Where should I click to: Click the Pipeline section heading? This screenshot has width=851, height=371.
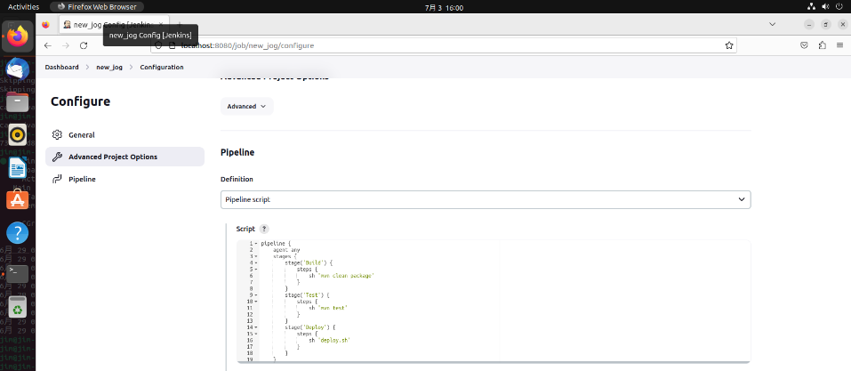[x=237, y=153]
